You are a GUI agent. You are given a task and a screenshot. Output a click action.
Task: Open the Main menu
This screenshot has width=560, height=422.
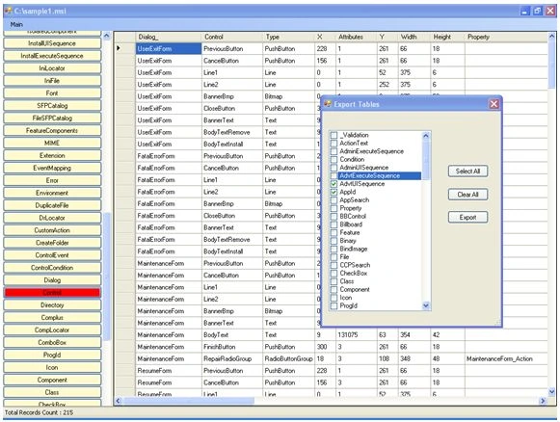click(x=16, y=25)
